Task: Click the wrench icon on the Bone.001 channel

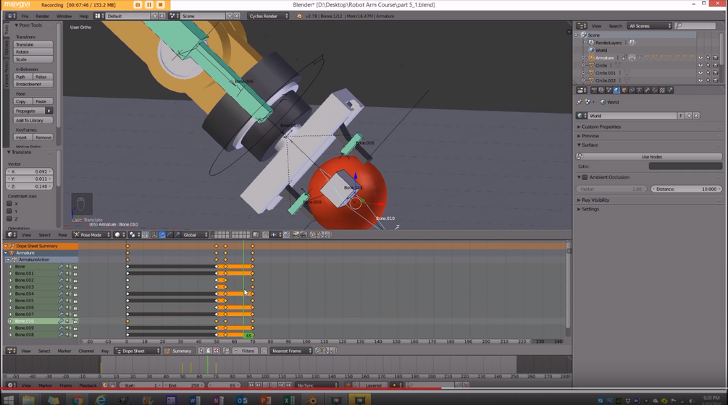Action: point(60,273)
